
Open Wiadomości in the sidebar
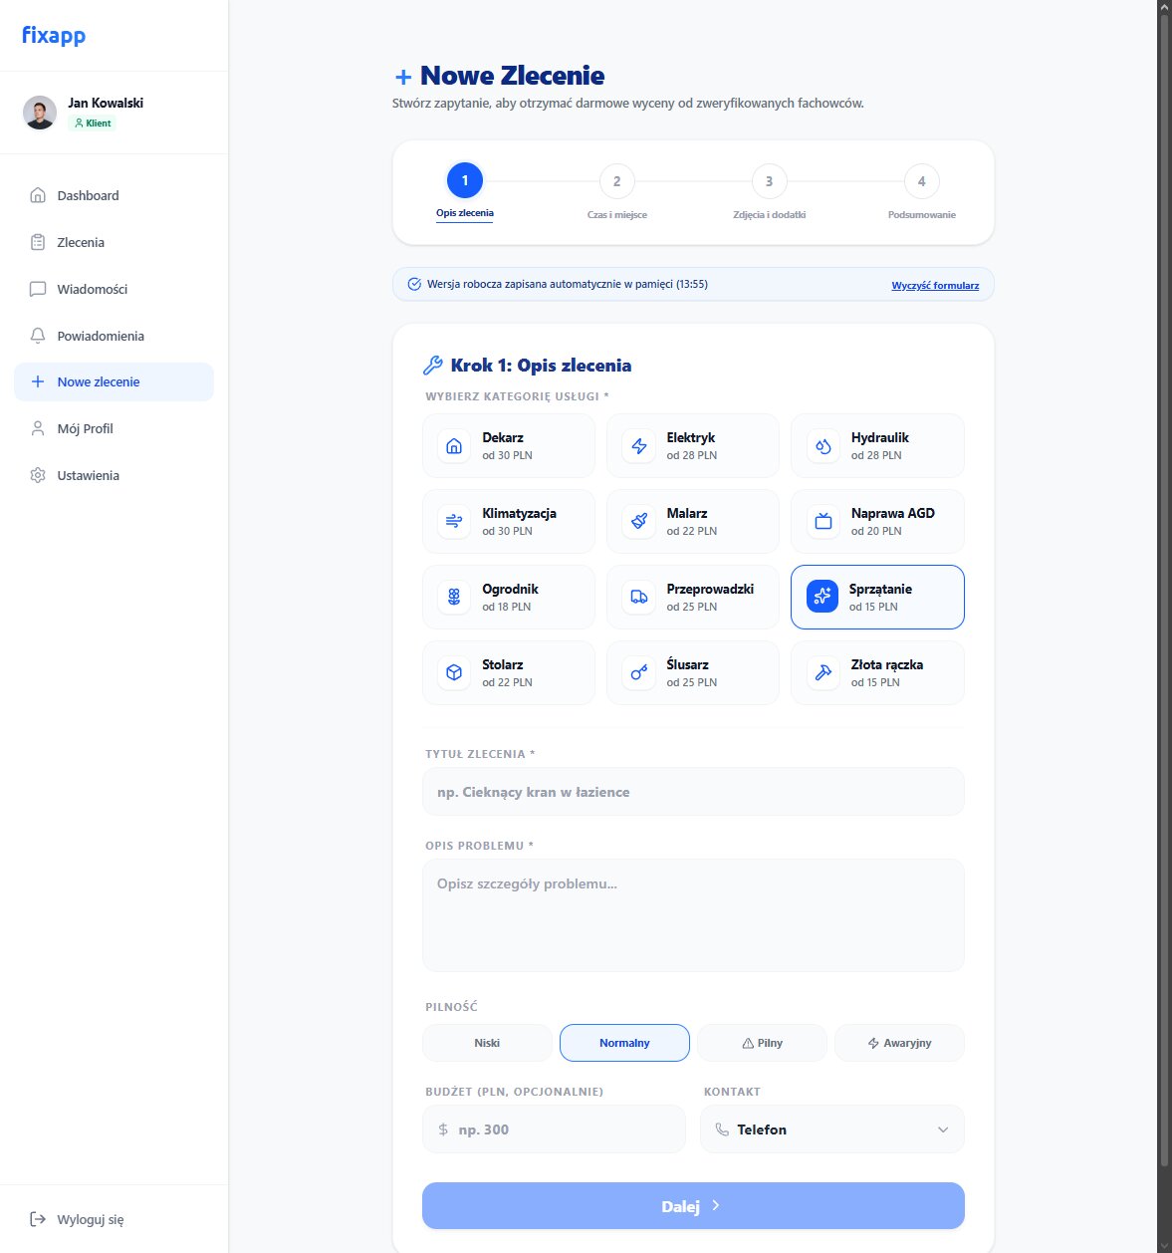coord(114,289)
